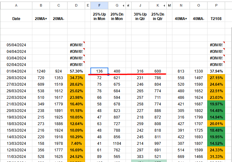The height and width of the screenshot is (162, 232).
Task: Select the 22.51% cell
Action: 216,91
